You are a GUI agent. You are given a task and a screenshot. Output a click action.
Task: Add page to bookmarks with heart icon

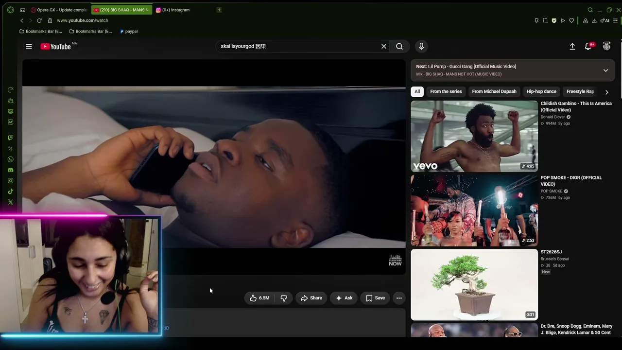click(572, 20)
